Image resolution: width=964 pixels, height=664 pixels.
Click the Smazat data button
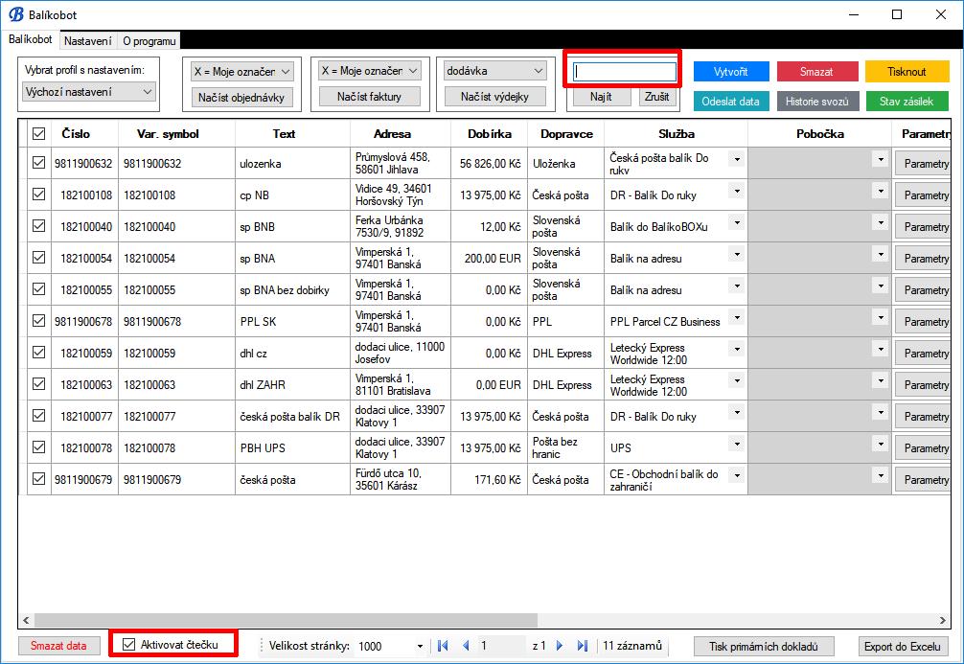59,646
